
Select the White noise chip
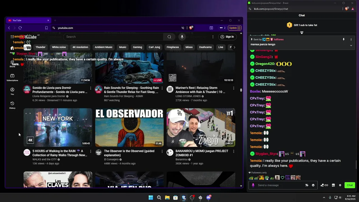59,47
